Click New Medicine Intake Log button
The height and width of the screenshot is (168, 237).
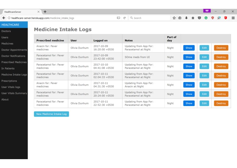pyautogui.click(x=51, y=114)
